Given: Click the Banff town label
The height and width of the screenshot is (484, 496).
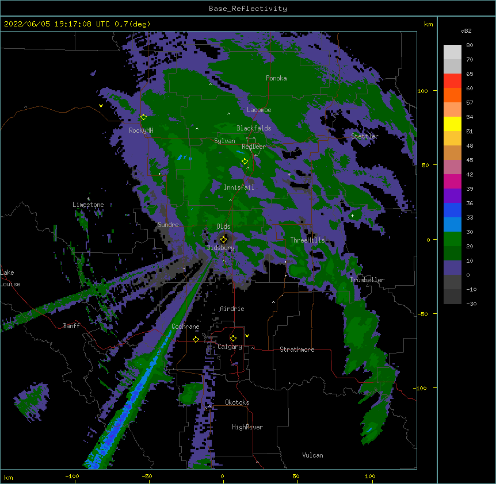Looking at the screenshot, I should point(71,326).
